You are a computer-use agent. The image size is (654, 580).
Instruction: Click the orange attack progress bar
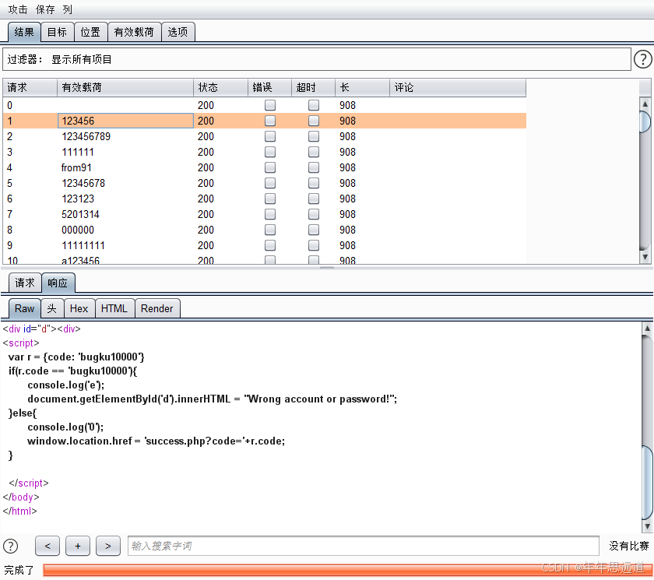click(x=347, y=570)
